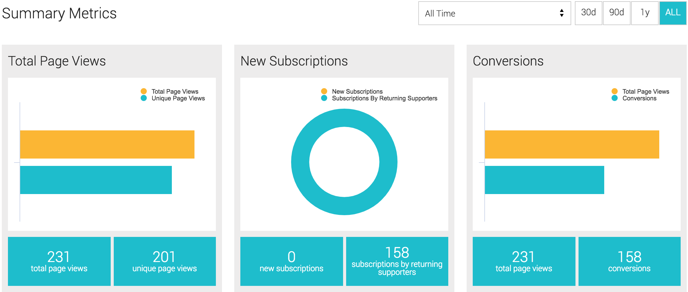This screenshot has height=292, width=688.
Task: Toggle Unique Page Views legend entry
Action: [173, 98]
